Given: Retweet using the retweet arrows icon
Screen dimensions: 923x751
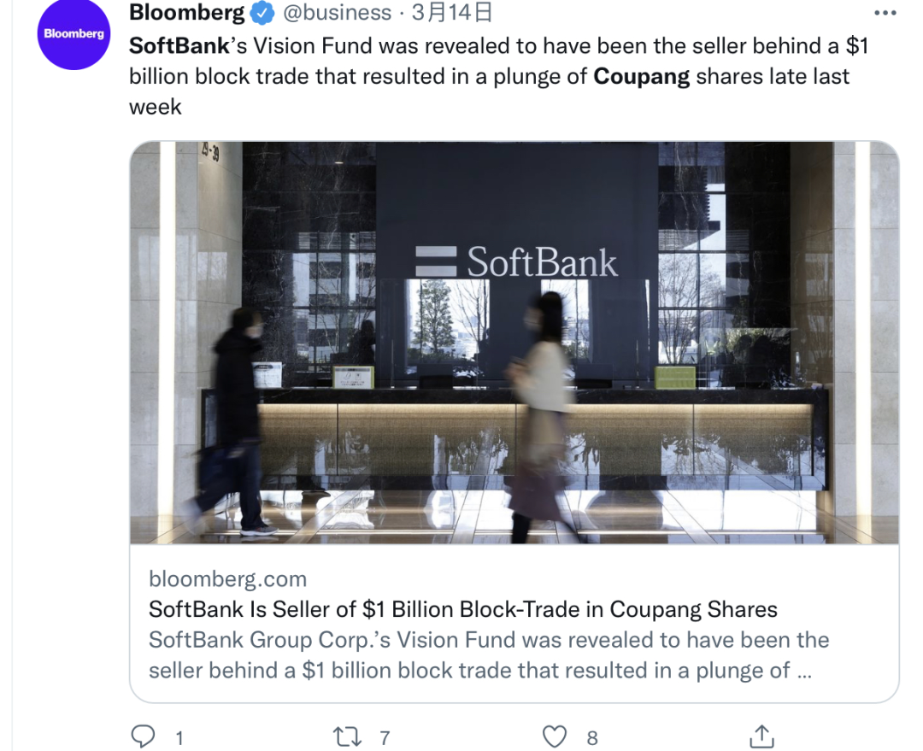Looking at the screenshot, I should [347, 736].
